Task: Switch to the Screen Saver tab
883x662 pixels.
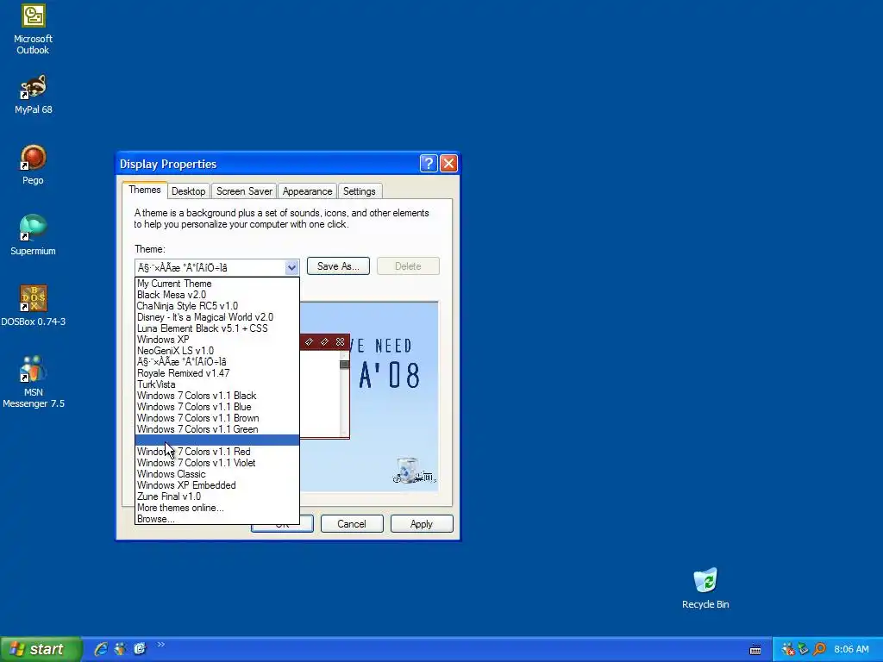Action: tap(244, 191)
